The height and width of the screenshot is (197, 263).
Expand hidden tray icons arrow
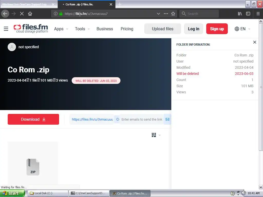coord(243,193)
